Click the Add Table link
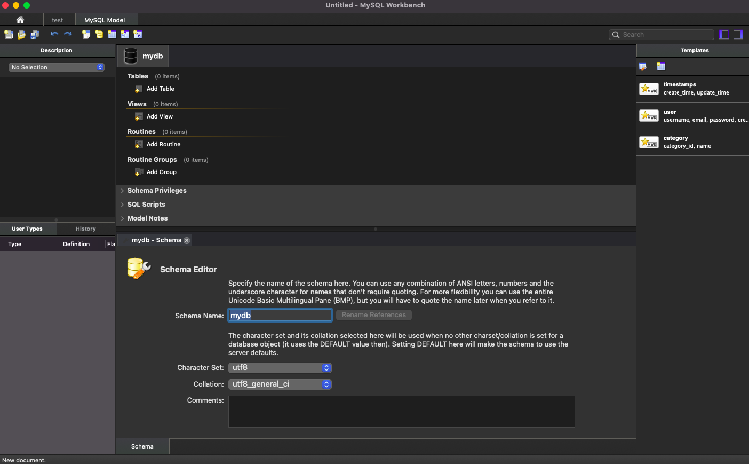The image size is (749, 464). pyautogui.click(x=161, y=89)
